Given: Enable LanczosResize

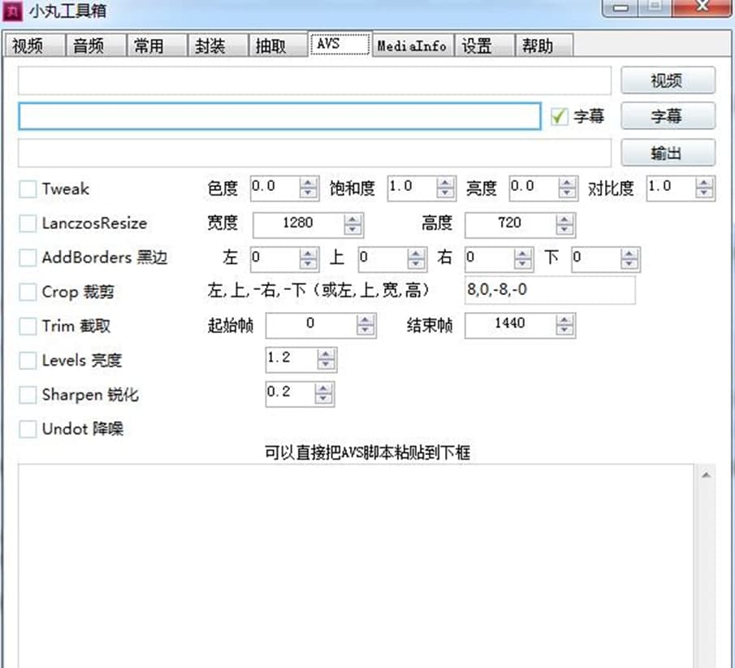Looking at the screenshot, I should 27,223.
